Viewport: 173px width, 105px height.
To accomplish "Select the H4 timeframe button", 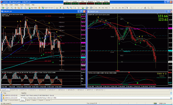I will 113,8.
